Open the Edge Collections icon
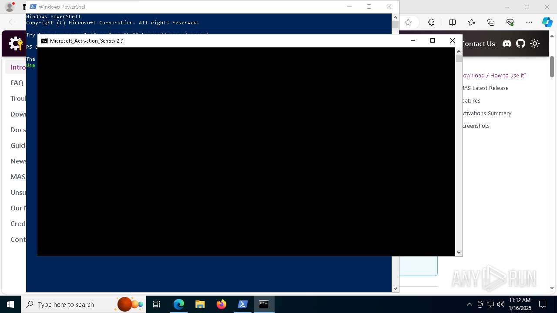The image size is (557, 313). 491,22
